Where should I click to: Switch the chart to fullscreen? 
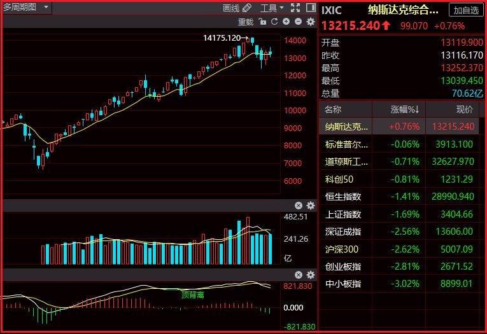[295, 8]
